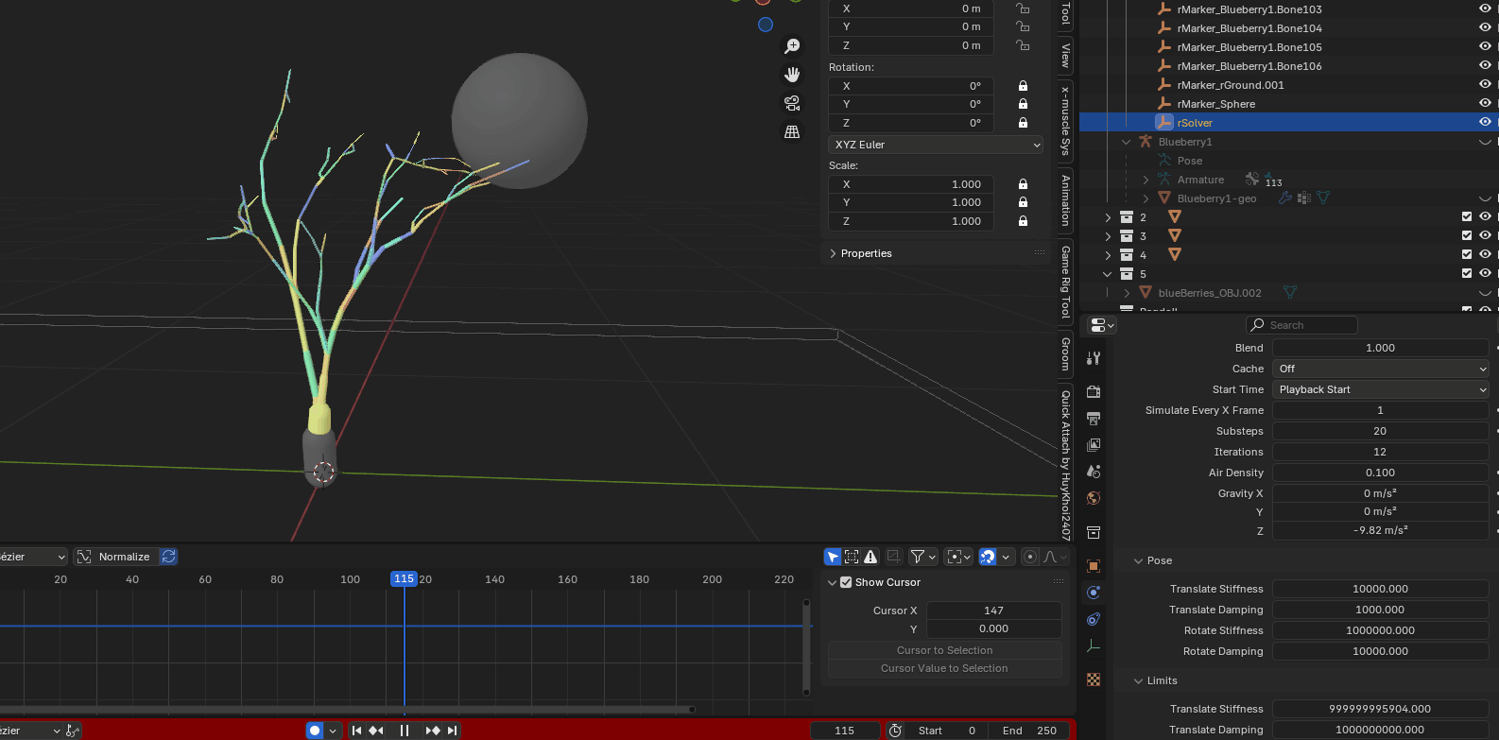Screen dimensions: 1499x740
Task: Open the Texture properties checker icon
Action: (1094, 680)
